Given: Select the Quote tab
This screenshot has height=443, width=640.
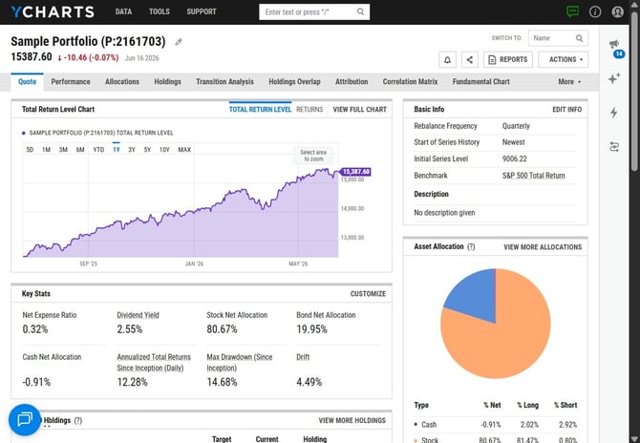Looking at the screenshot, I should pyautogui.click(x=28, y=81).
